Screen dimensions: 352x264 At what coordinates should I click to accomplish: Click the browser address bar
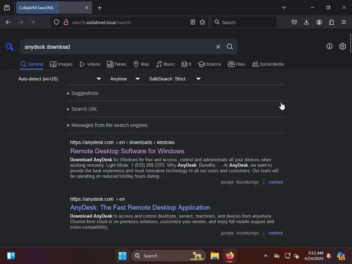pyautogui.click(x=130, y=22)
